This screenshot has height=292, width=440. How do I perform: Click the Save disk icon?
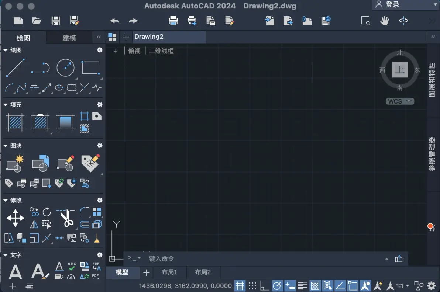coord(56,21)
